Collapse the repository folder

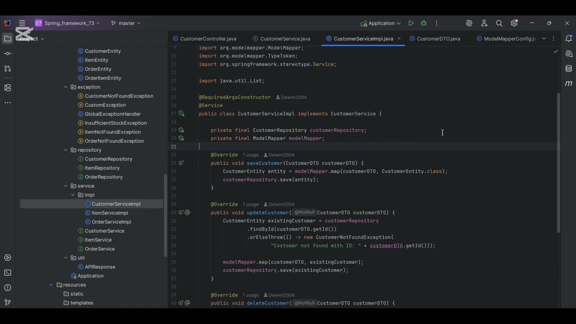pyautogui.click(x=66, y=150)
